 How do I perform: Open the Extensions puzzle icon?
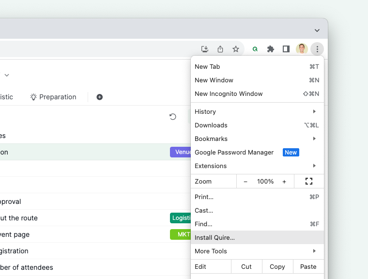pyautogui.click(x=270, y=49)
